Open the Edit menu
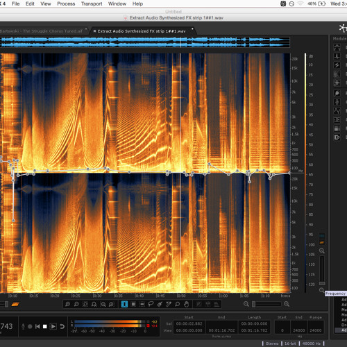Image resolution: width=347 pixels, height=347 pixels. (30, 3)
